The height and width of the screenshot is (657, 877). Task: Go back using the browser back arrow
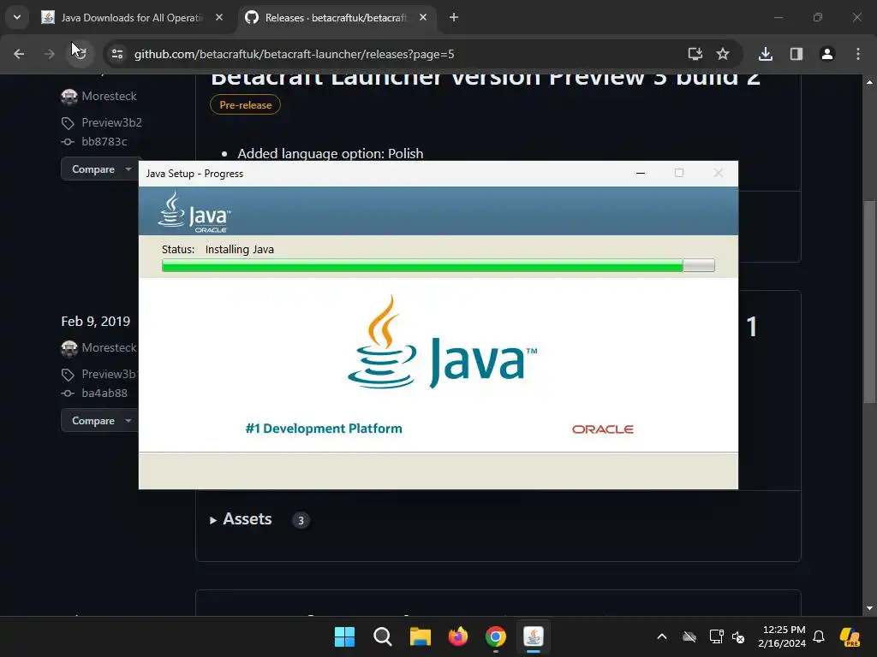(19, 54)
